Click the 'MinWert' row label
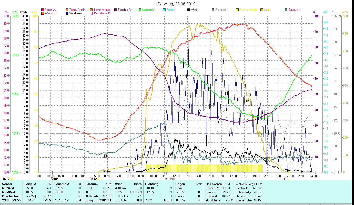 coord(8,188)
